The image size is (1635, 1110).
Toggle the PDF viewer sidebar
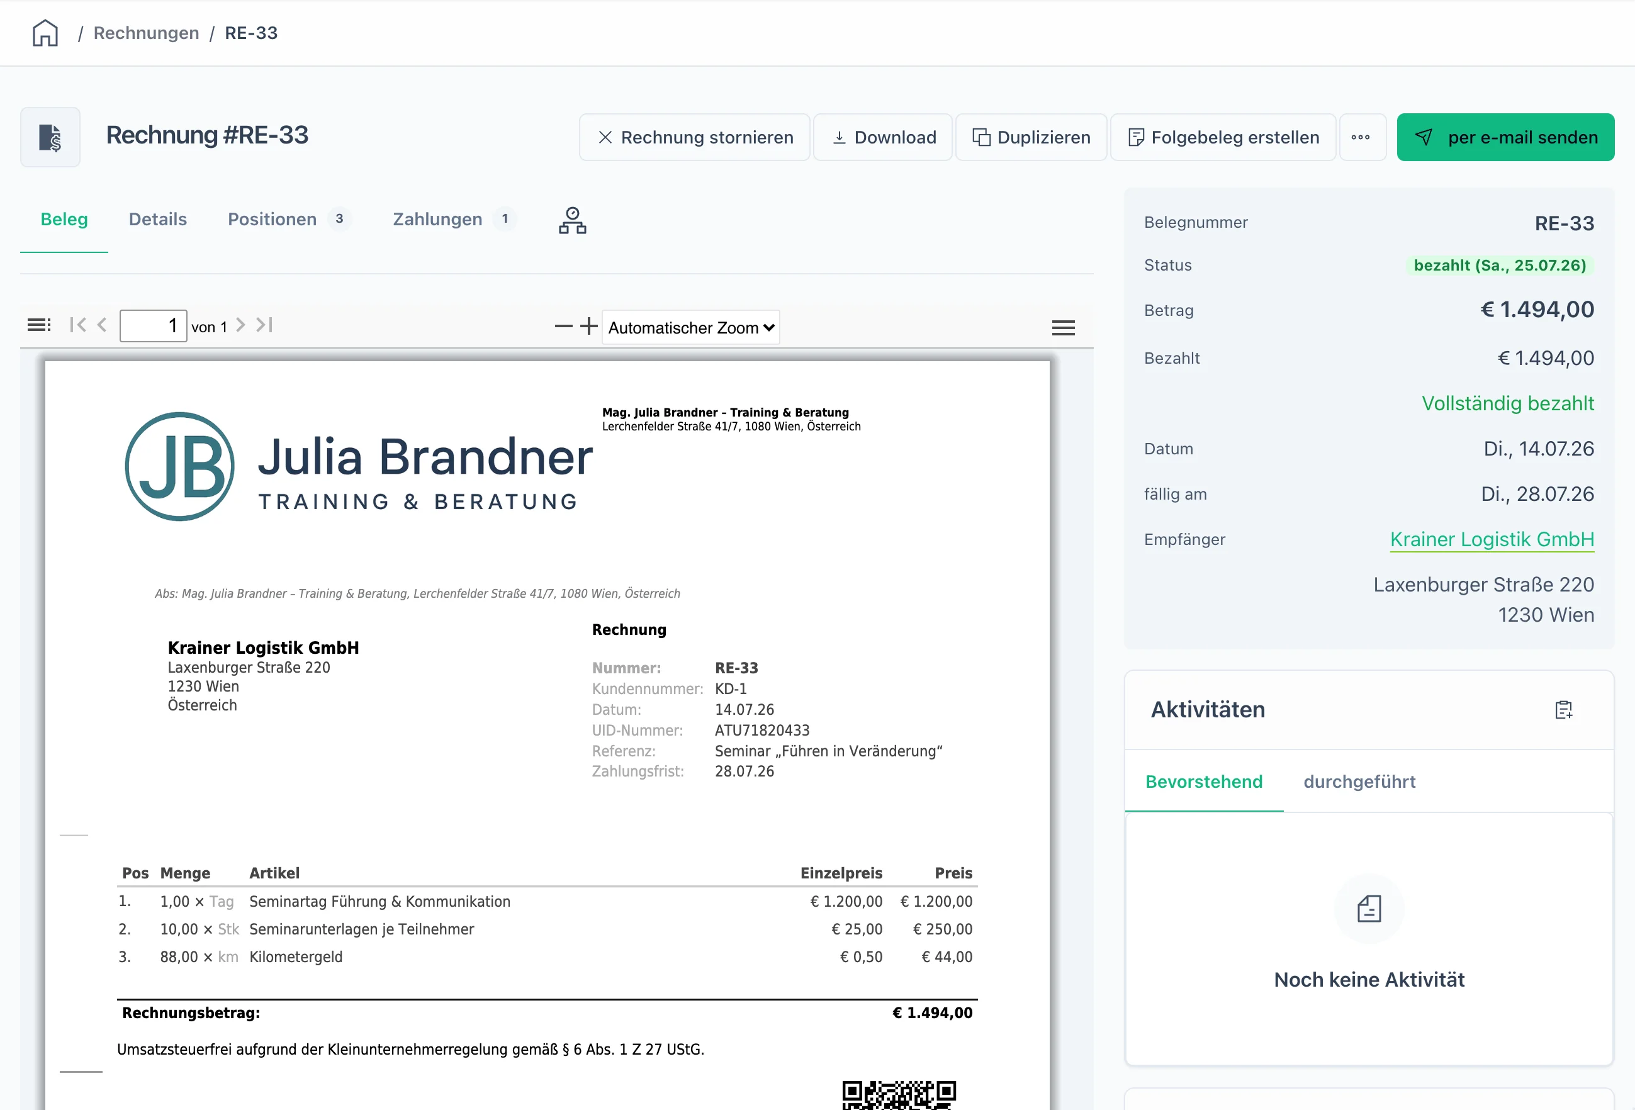38,325
